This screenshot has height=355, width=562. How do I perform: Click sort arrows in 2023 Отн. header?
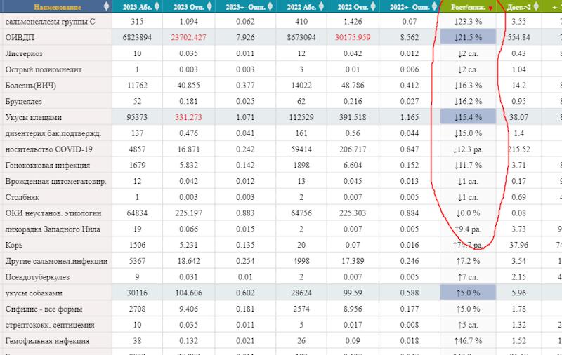[209, 7]
